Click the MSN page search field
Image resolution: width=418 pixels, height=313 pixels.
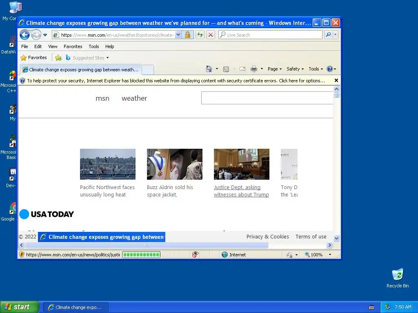(267, 98)
